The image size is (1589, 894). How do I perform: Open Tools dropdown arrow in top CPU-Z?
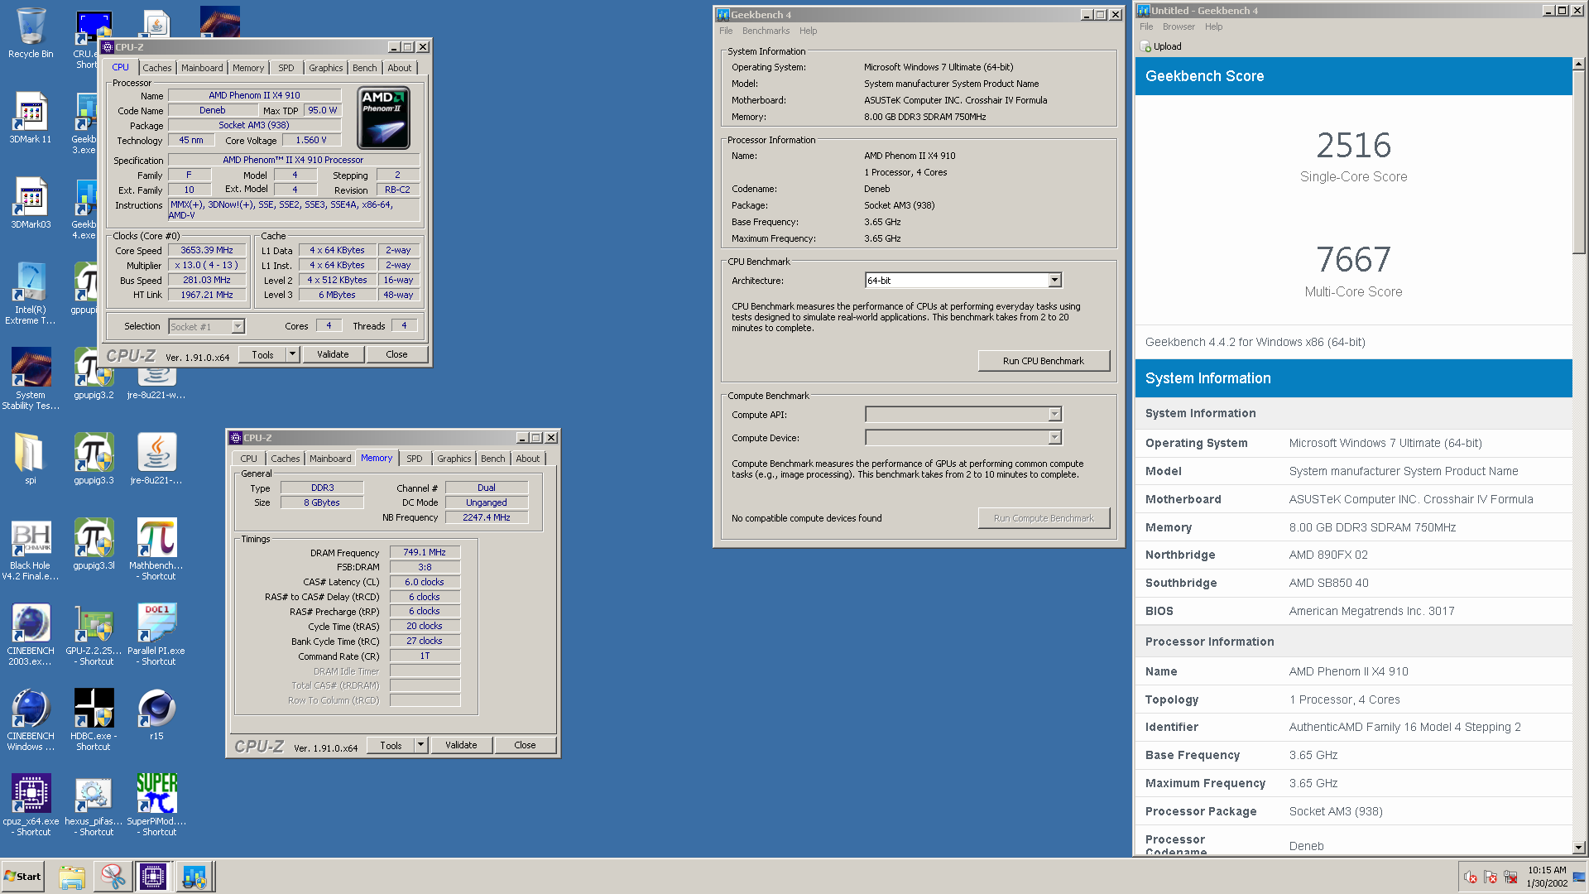point(292,354)
